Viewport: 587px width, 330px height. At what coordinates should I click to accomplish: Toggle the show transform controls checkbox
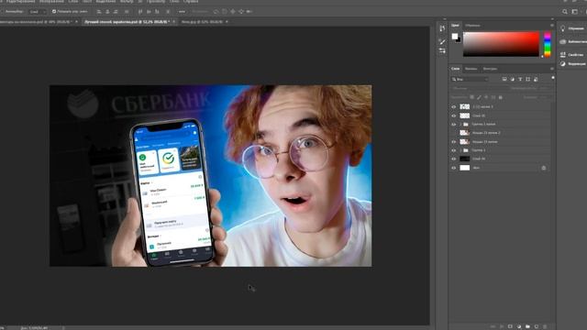[54, 12]
